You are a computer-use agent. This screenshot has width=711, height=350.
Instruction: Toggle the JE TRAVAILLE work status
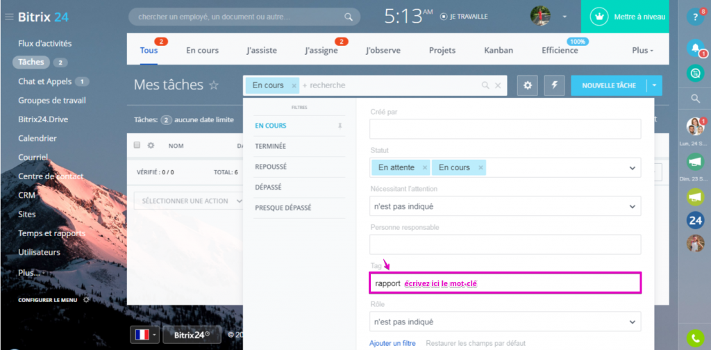(x=464, y=17)
